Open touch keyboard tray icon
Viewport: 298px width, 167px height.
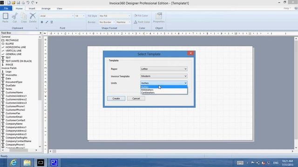click(240, 163)
